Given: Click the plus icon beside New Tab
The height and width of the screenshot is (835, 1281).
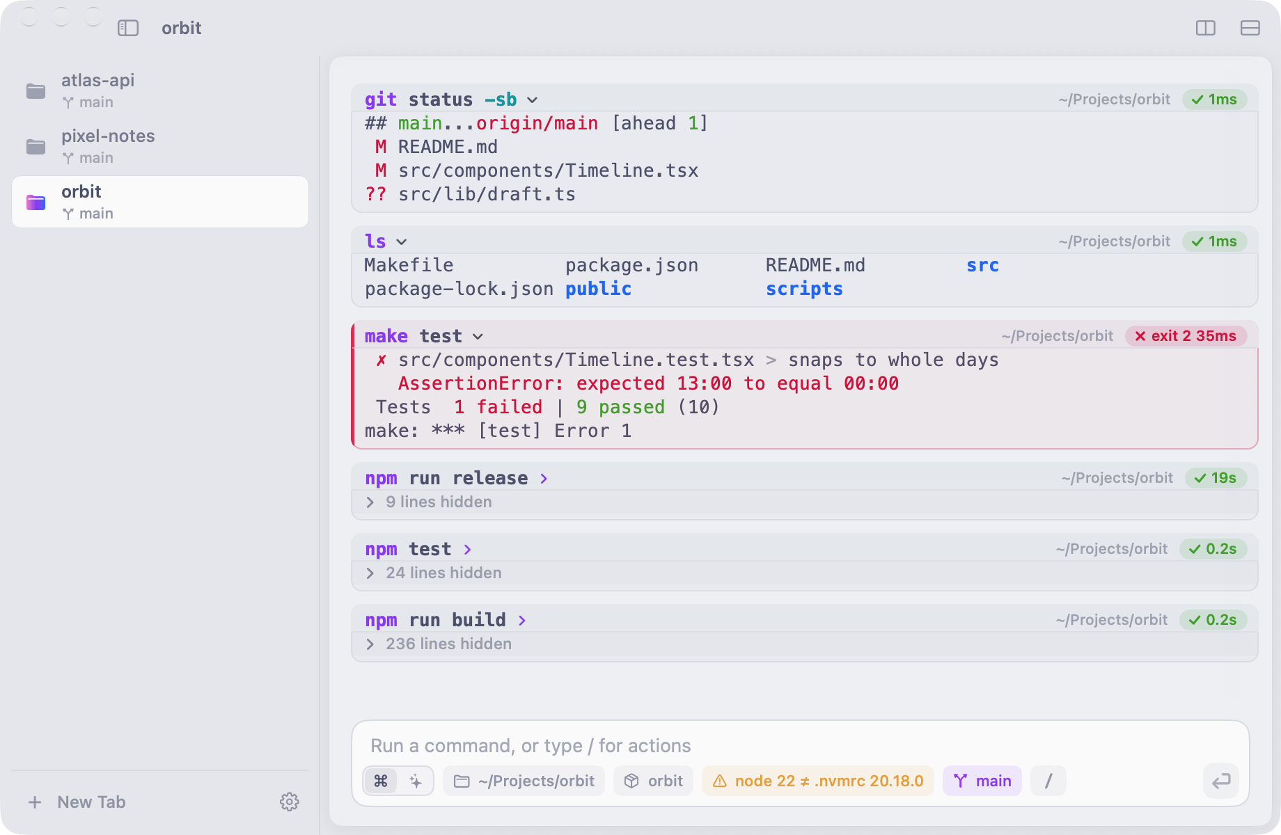Looking at the screenshot, I should [x=35, y=802].
